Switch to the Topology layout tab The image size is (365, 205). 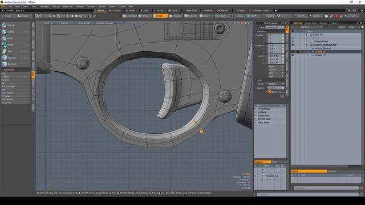pyautogui.click(x=116, y=10)
